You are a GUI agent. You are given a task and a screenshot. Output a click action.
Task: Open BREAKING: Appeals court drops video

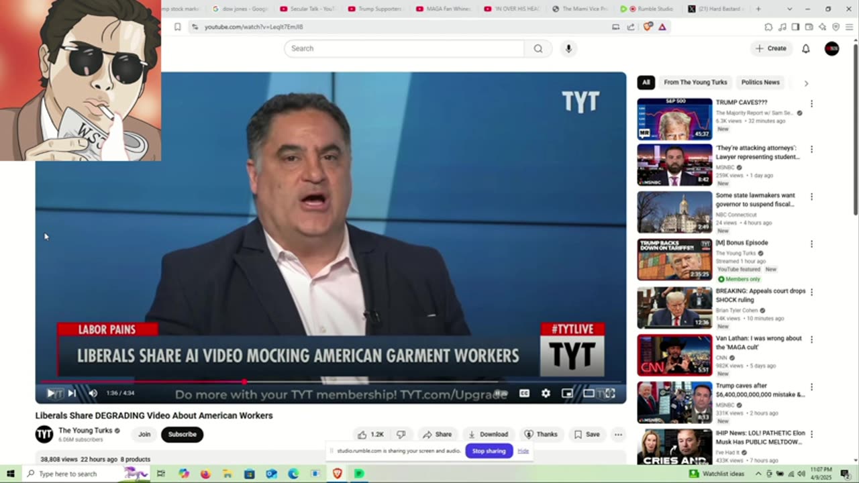[x=760, y=295]
